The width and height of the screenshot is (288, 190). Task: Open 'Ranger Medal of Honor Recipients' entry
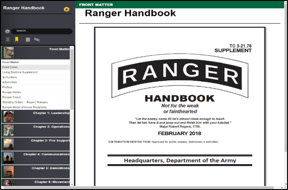(x=36, y=107)
